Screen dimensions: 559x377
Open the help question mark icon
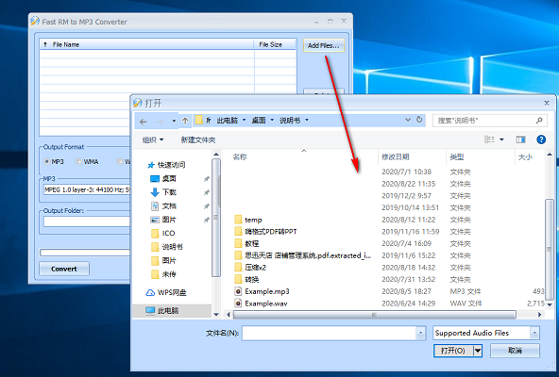point(541,139)
